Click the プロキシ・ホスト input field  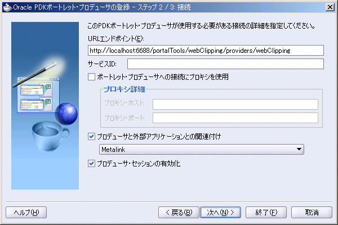click(x=235, y=104)
